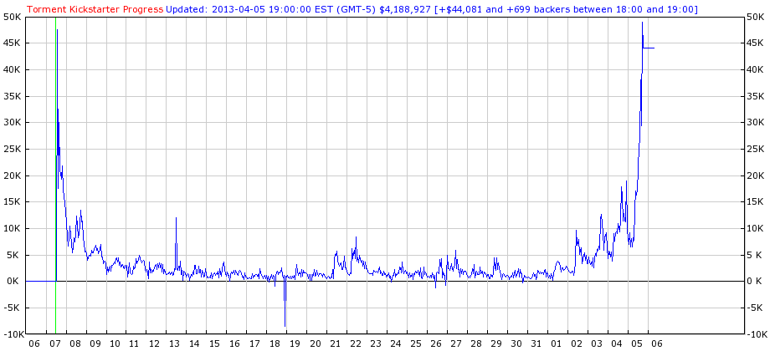Image resolution: width=770 pixels, height=351 pixels.
Task: Click the 31 date label on x-axis
Action: 536,343
